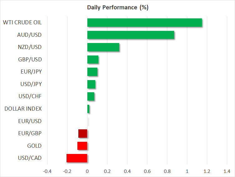
Task: Click the NZD/USD performance bar
Action: click(103, 47)
